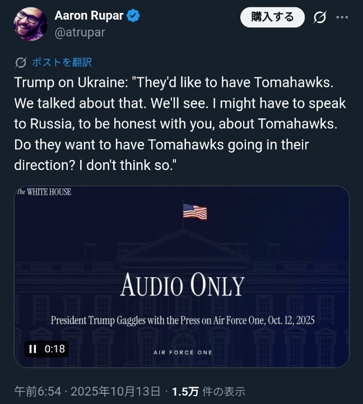Click the White House watermark in video
This screenshot has width=363, height=404.
pos(44,192)
